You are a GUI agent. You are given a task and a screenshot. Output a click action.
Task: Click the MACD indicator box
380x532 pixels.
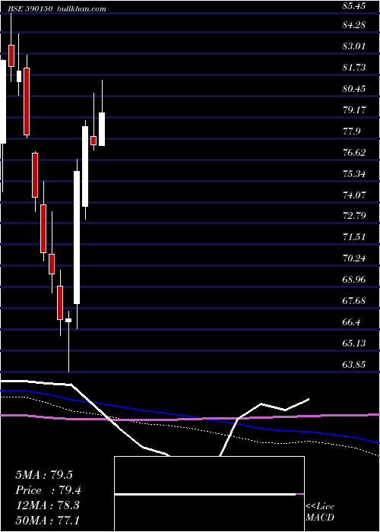[x=209, y=494]
